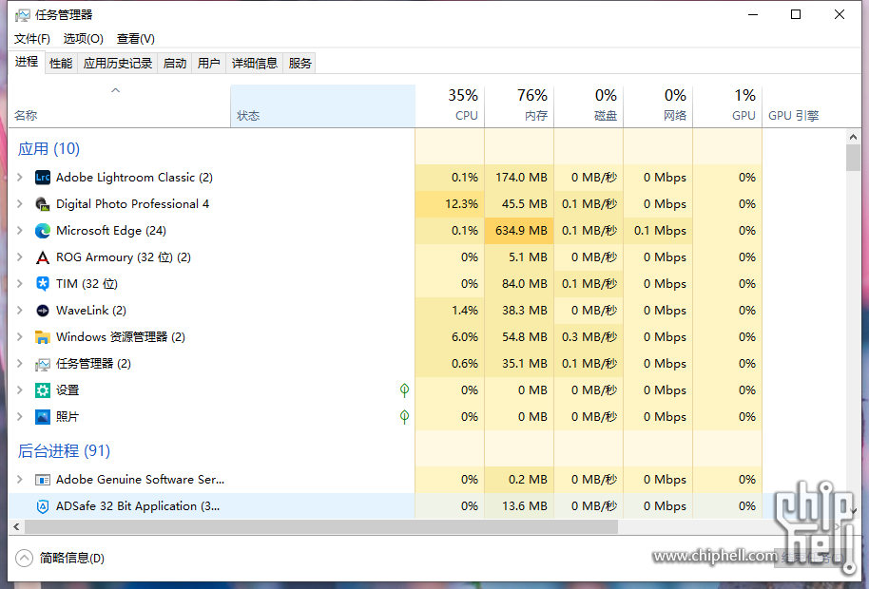Viewport: 869px width, 589px height.
Task: Click the 任务管理器 process row icon
Action: pyautogui.click(x=43, y=364)
